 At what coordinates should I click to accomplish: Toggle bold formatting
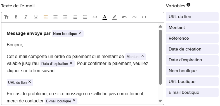16,17
